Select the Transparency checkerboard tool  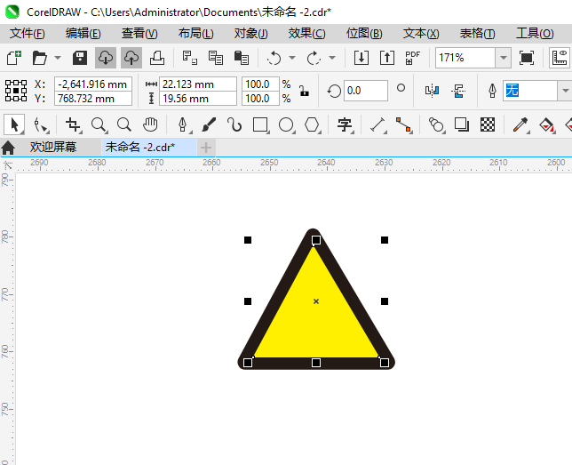(488, 125)
